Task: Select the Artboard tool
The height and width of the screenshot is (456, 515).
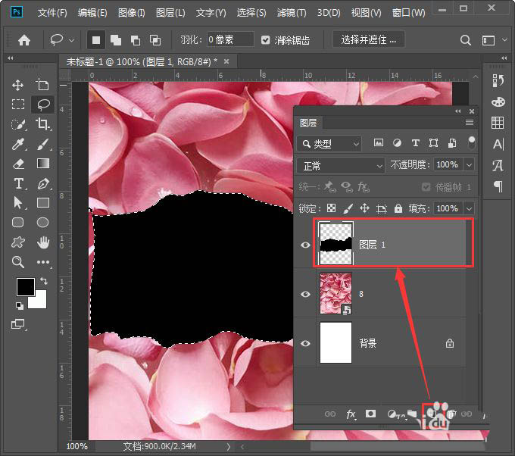Action: coord(42,85)
